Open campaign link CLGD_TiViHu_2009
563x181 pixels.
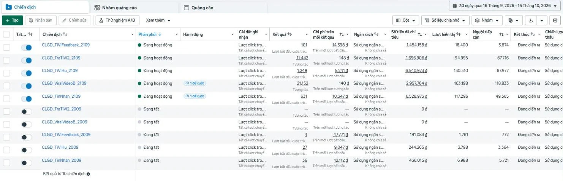60,147
